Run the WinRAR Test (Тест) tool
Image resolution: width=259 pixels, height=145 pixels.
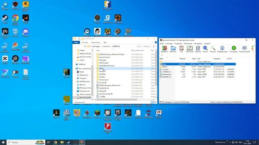click(x=181, y=49)
